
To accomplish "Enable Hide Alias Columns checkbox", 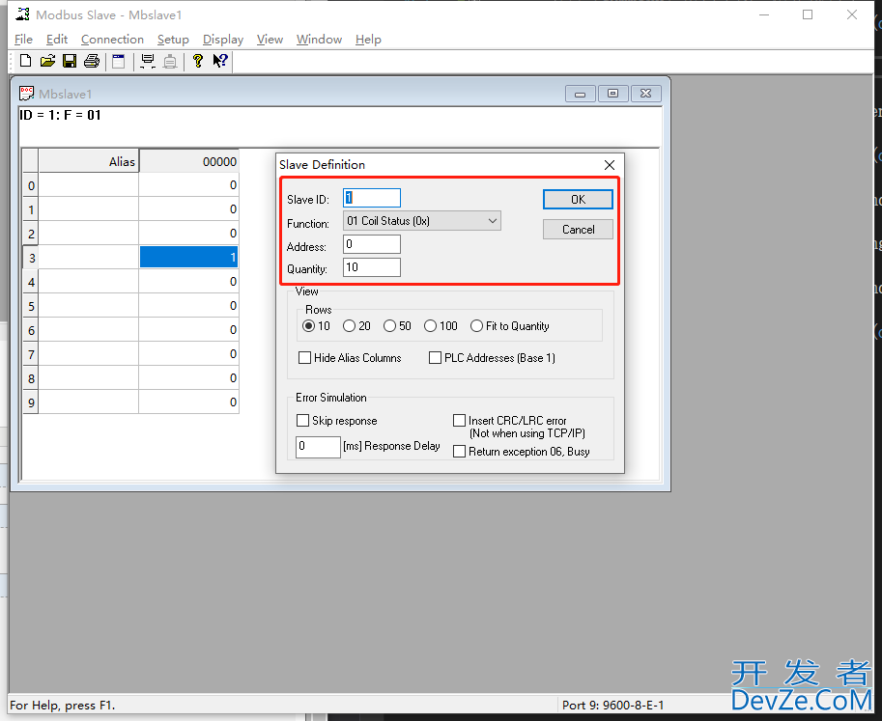I will [x=305, y=358].
